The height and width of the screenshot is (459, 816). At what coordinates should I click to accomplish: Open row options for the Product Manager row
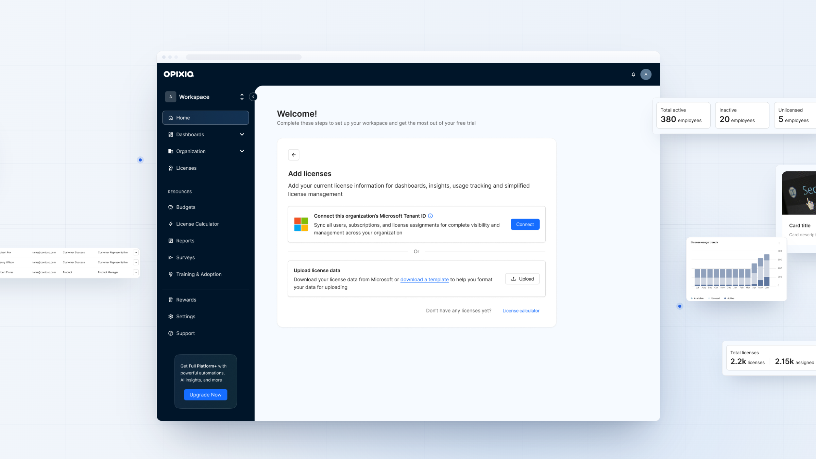click(x=136, y=272)
